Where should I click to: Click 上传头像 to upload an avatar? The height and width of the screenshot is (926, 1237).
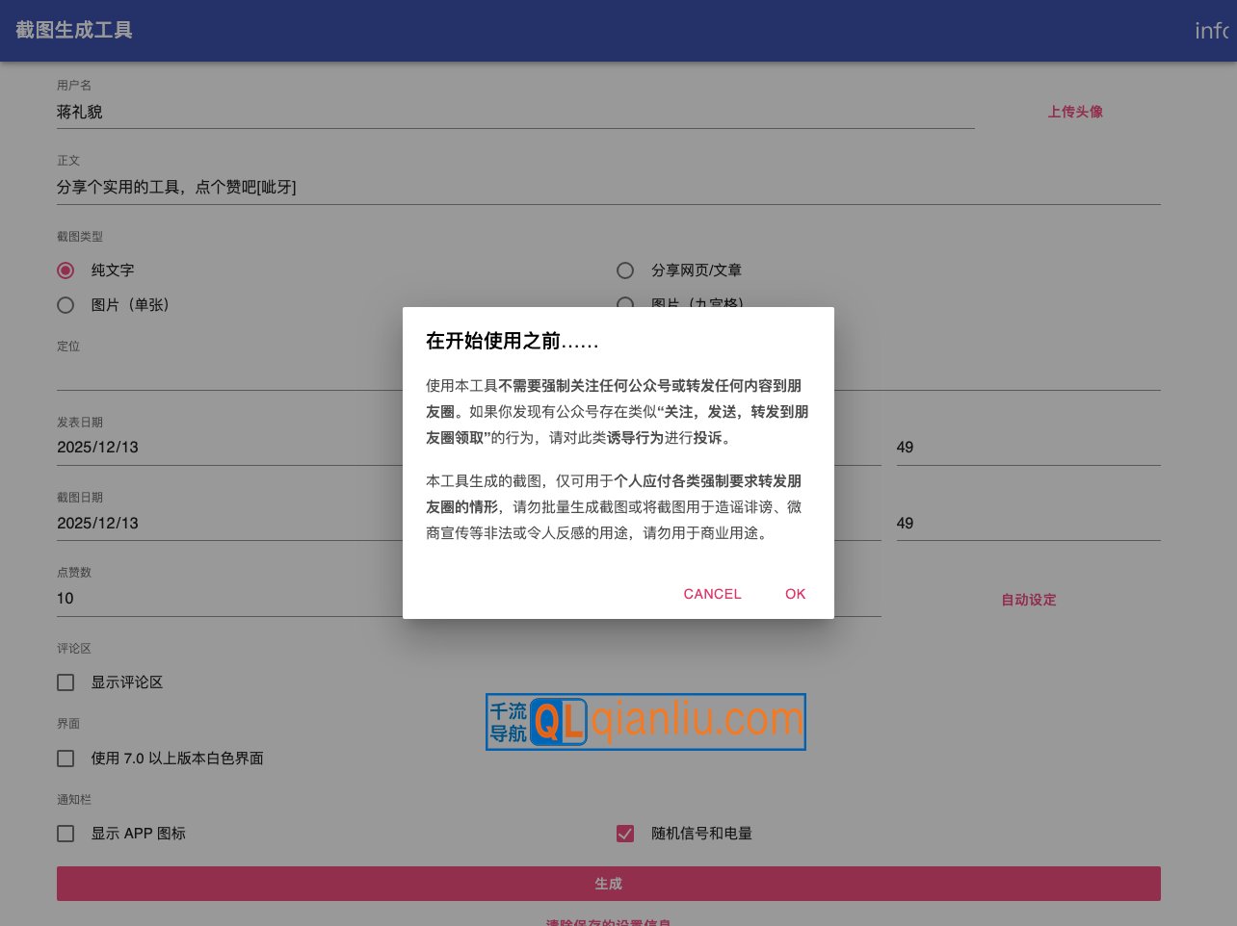click(1075, 112)
